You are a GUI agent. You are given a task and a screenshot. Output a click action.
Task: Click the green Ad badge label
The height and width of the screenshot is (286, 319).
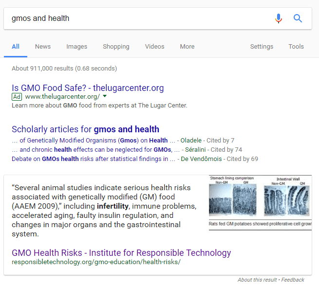(17, 97)
